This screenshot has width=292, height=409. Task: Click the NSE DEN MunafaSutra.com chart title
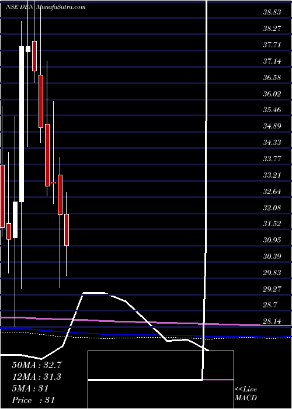(46, 7)
